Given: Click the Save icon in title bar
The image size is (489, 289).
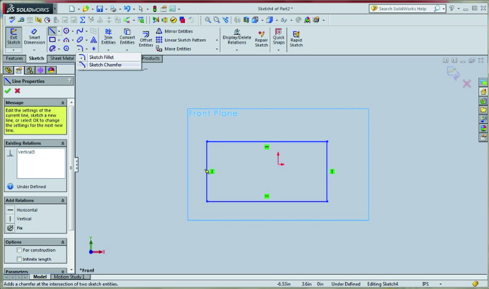Looking at the screenshot, I should tap(100, 9).
